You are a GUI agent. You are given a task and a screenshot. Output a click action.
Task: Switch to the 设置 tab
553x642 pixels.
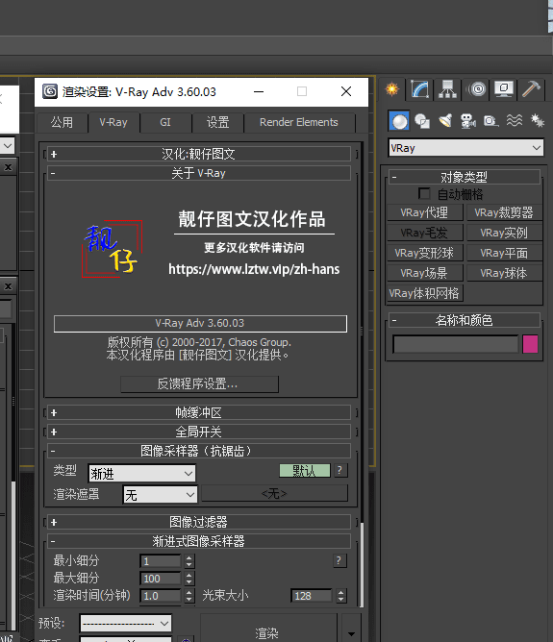click(217, 122)
